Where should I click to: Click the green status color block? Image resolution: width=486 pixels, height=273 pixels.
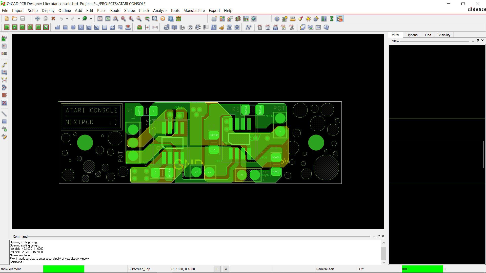coord(64,269)
